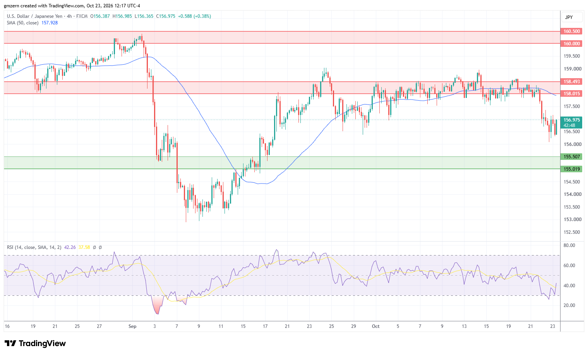Click the Oct label on the time axis
Image resolution: width=588 pixels, height=355 pixels.
(375, 326)
